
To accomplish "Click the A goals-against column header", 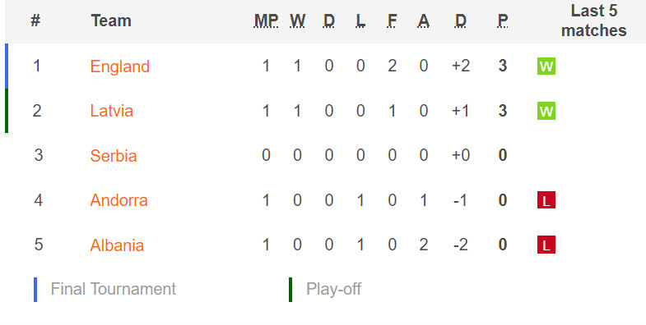I will (x=424, y=21).
